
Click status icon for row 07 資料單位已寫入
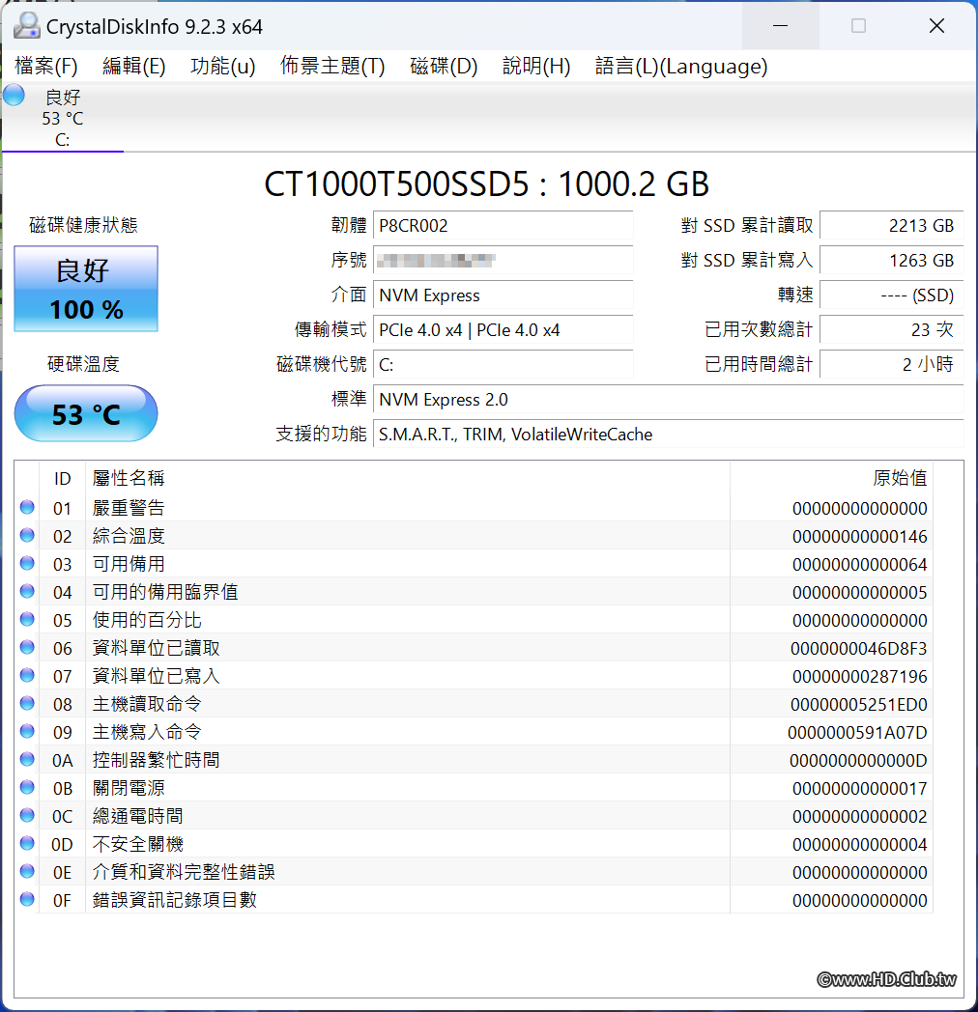click(x=27, y=675)
